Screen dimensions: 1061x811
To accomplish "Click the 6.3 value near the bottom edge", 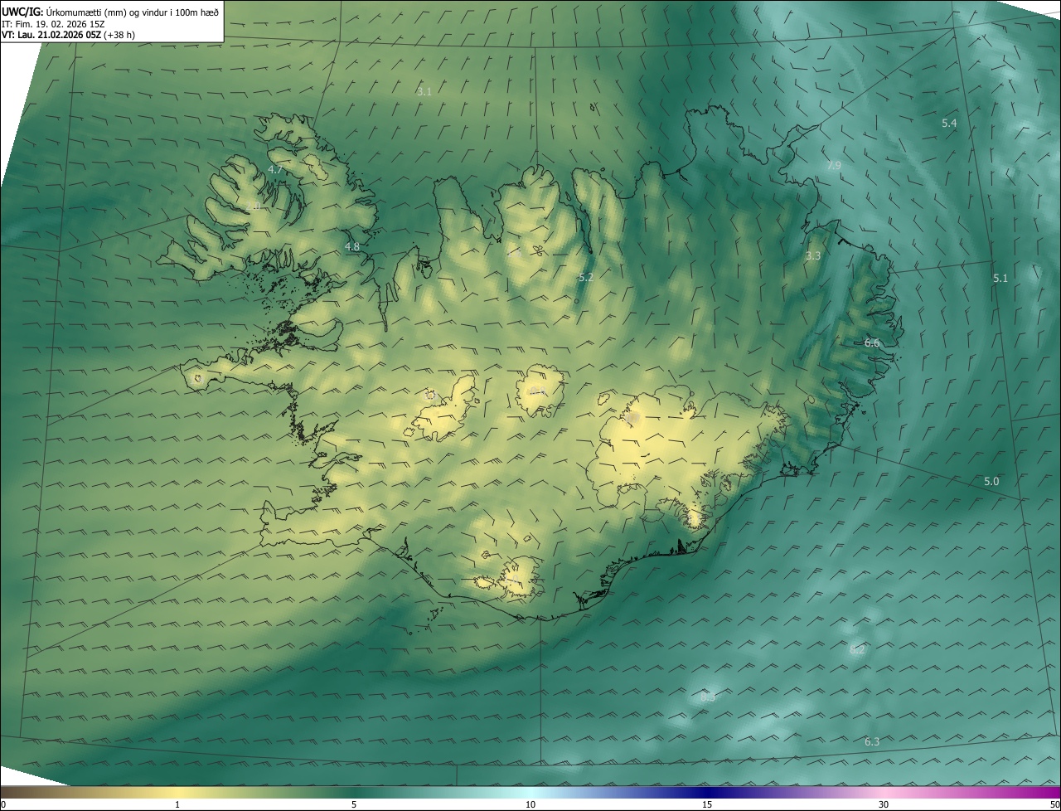I will click(x=872, y=741).
